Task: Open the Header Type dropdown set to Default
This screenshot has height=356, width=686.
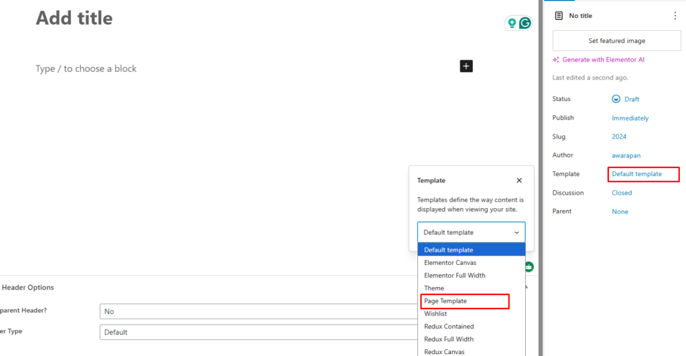Action: pyautogui.click(x=258, y=332)
